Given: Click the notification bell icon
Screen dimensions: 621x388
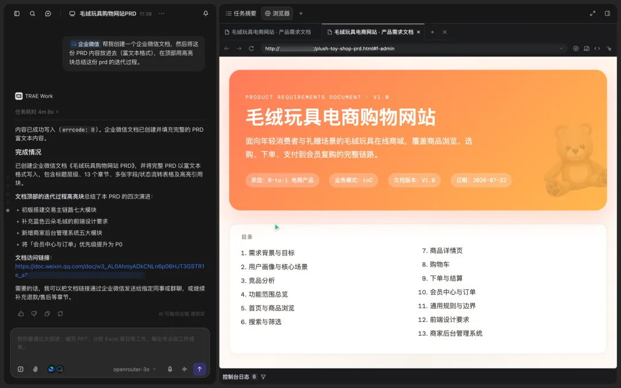Looking at the screenshot, I should [x=205, y=13].
